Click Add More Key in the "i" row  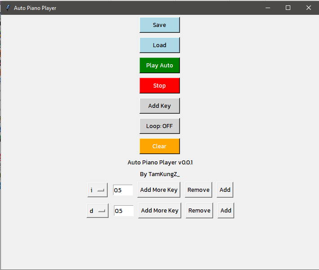click(x=159, y=190)
